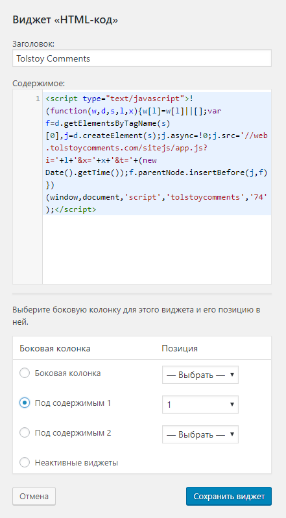This screenshot has height=518, width=286.
Task: Open position dropdown for Боковая колонка row
Action: 200,375
